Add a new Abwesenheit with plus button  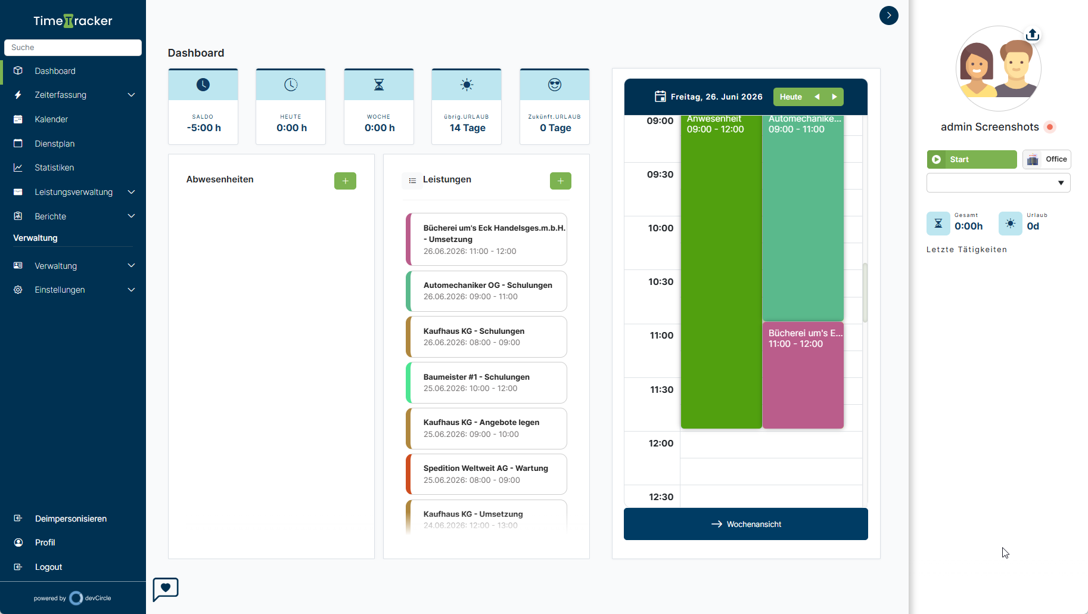coord(345,181)
